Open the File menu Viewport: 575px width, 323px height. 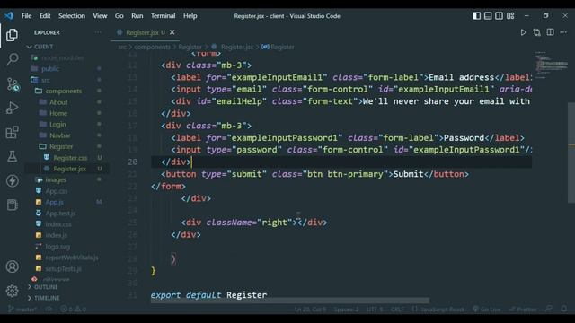(x=26, y=16)
